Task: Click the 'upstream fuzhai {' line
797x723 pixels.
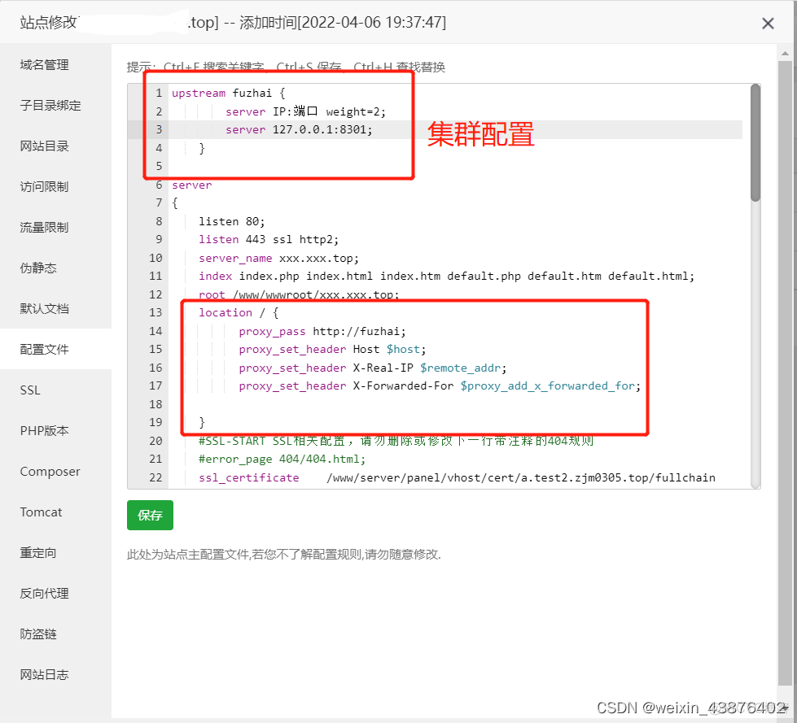Action: [228, 93]
